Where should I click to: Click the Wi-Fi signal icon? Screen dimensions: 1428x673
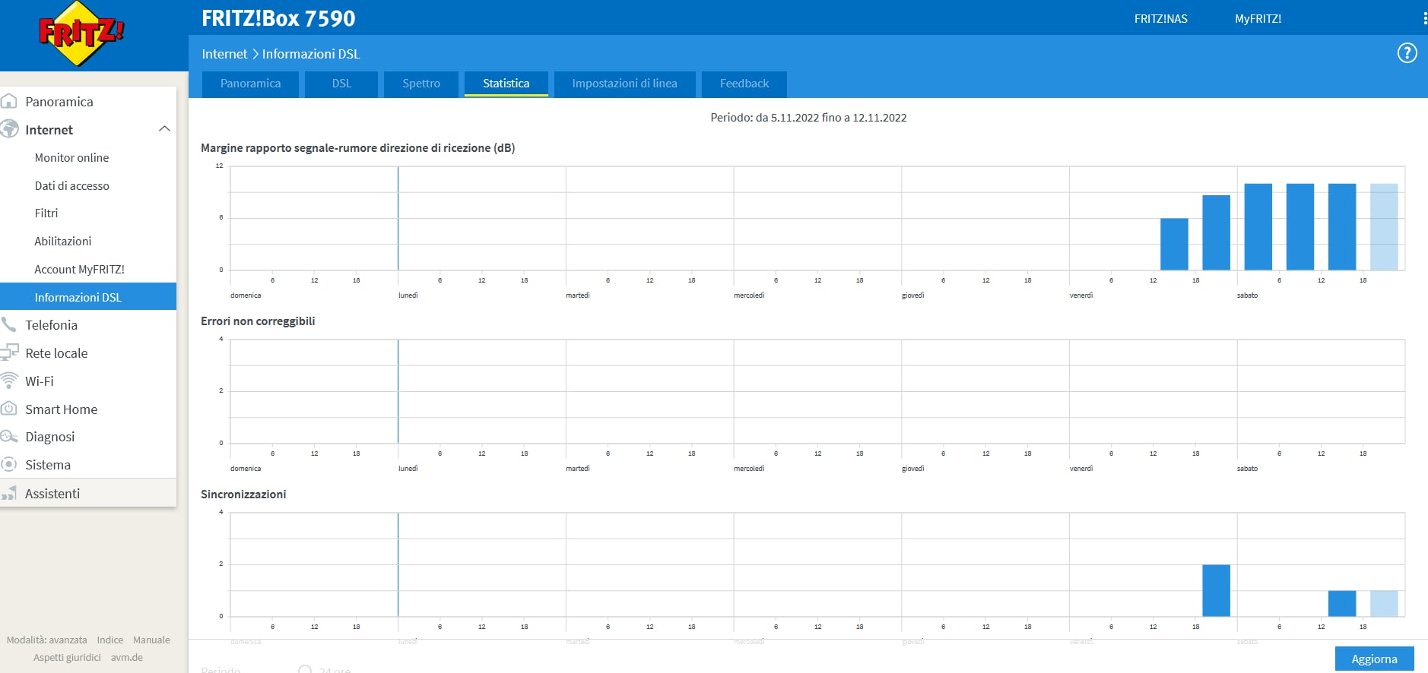[x=9, y=380]
